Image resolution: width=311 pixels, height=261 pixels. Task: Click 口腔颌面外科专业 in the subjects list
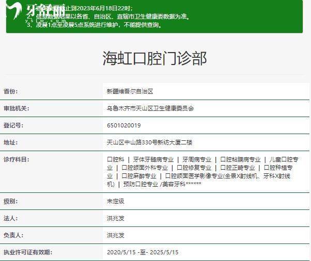[145, 168]
